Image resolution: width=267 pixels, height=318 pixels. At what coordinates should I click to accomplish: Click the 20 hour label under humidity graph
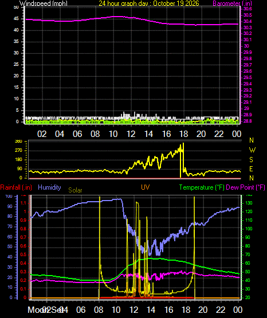(203, 310)
